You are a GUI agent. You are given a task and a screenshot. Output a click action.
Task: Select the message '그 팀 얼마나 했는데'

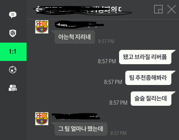81,129
